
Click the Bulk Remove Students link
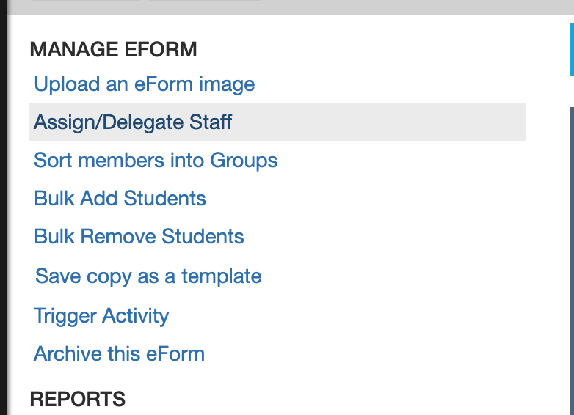click(x=139, y=236)
